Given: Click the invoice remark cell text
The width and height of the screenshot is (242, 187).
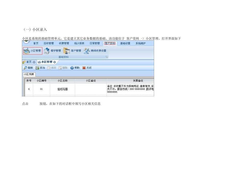Looking at the screenshot, I should [130, 89].
